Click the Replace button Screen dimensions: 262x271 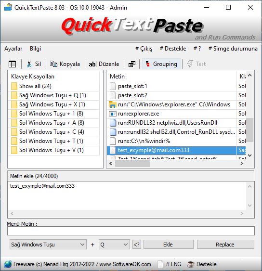click(x=225, y=245)
